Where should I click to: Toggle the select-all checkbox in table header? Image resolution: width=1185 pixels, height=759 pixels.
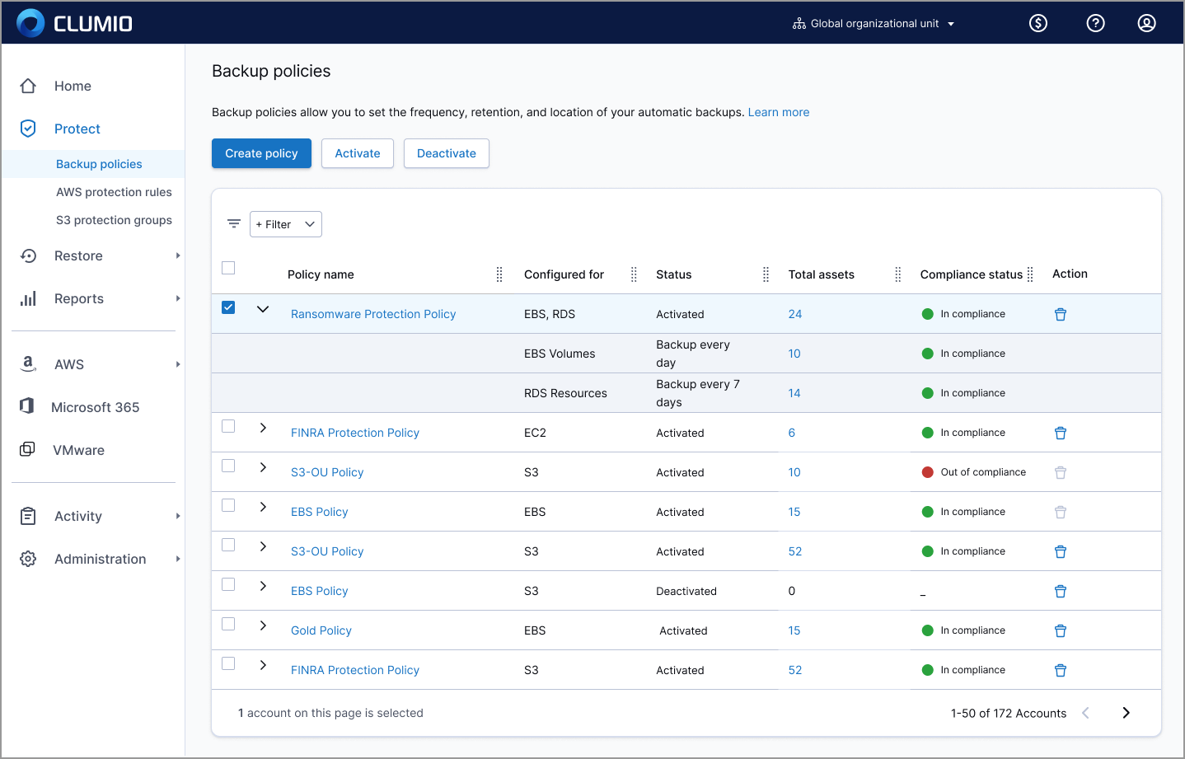(x=228, y=268)
